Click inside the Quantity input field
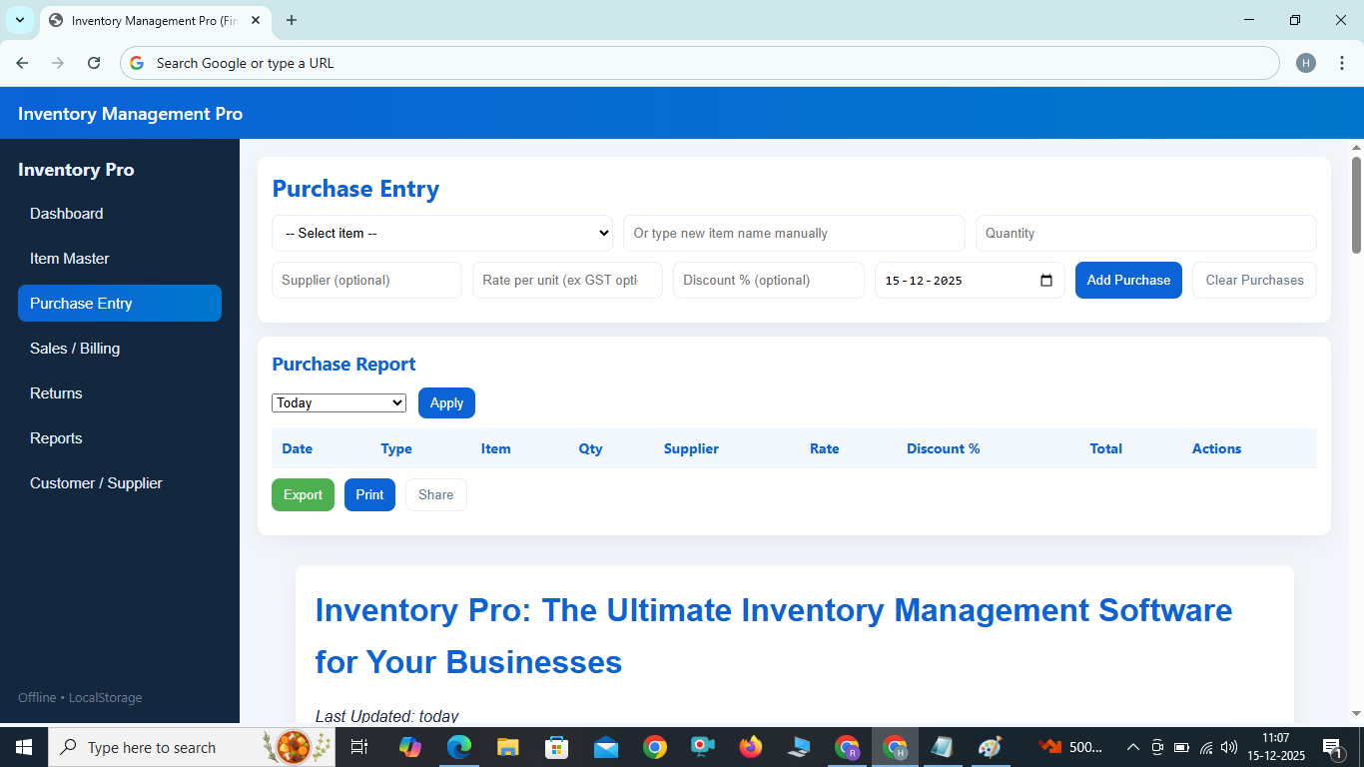Screen dimensions: 1364x767 click(x=1145, y=233)
